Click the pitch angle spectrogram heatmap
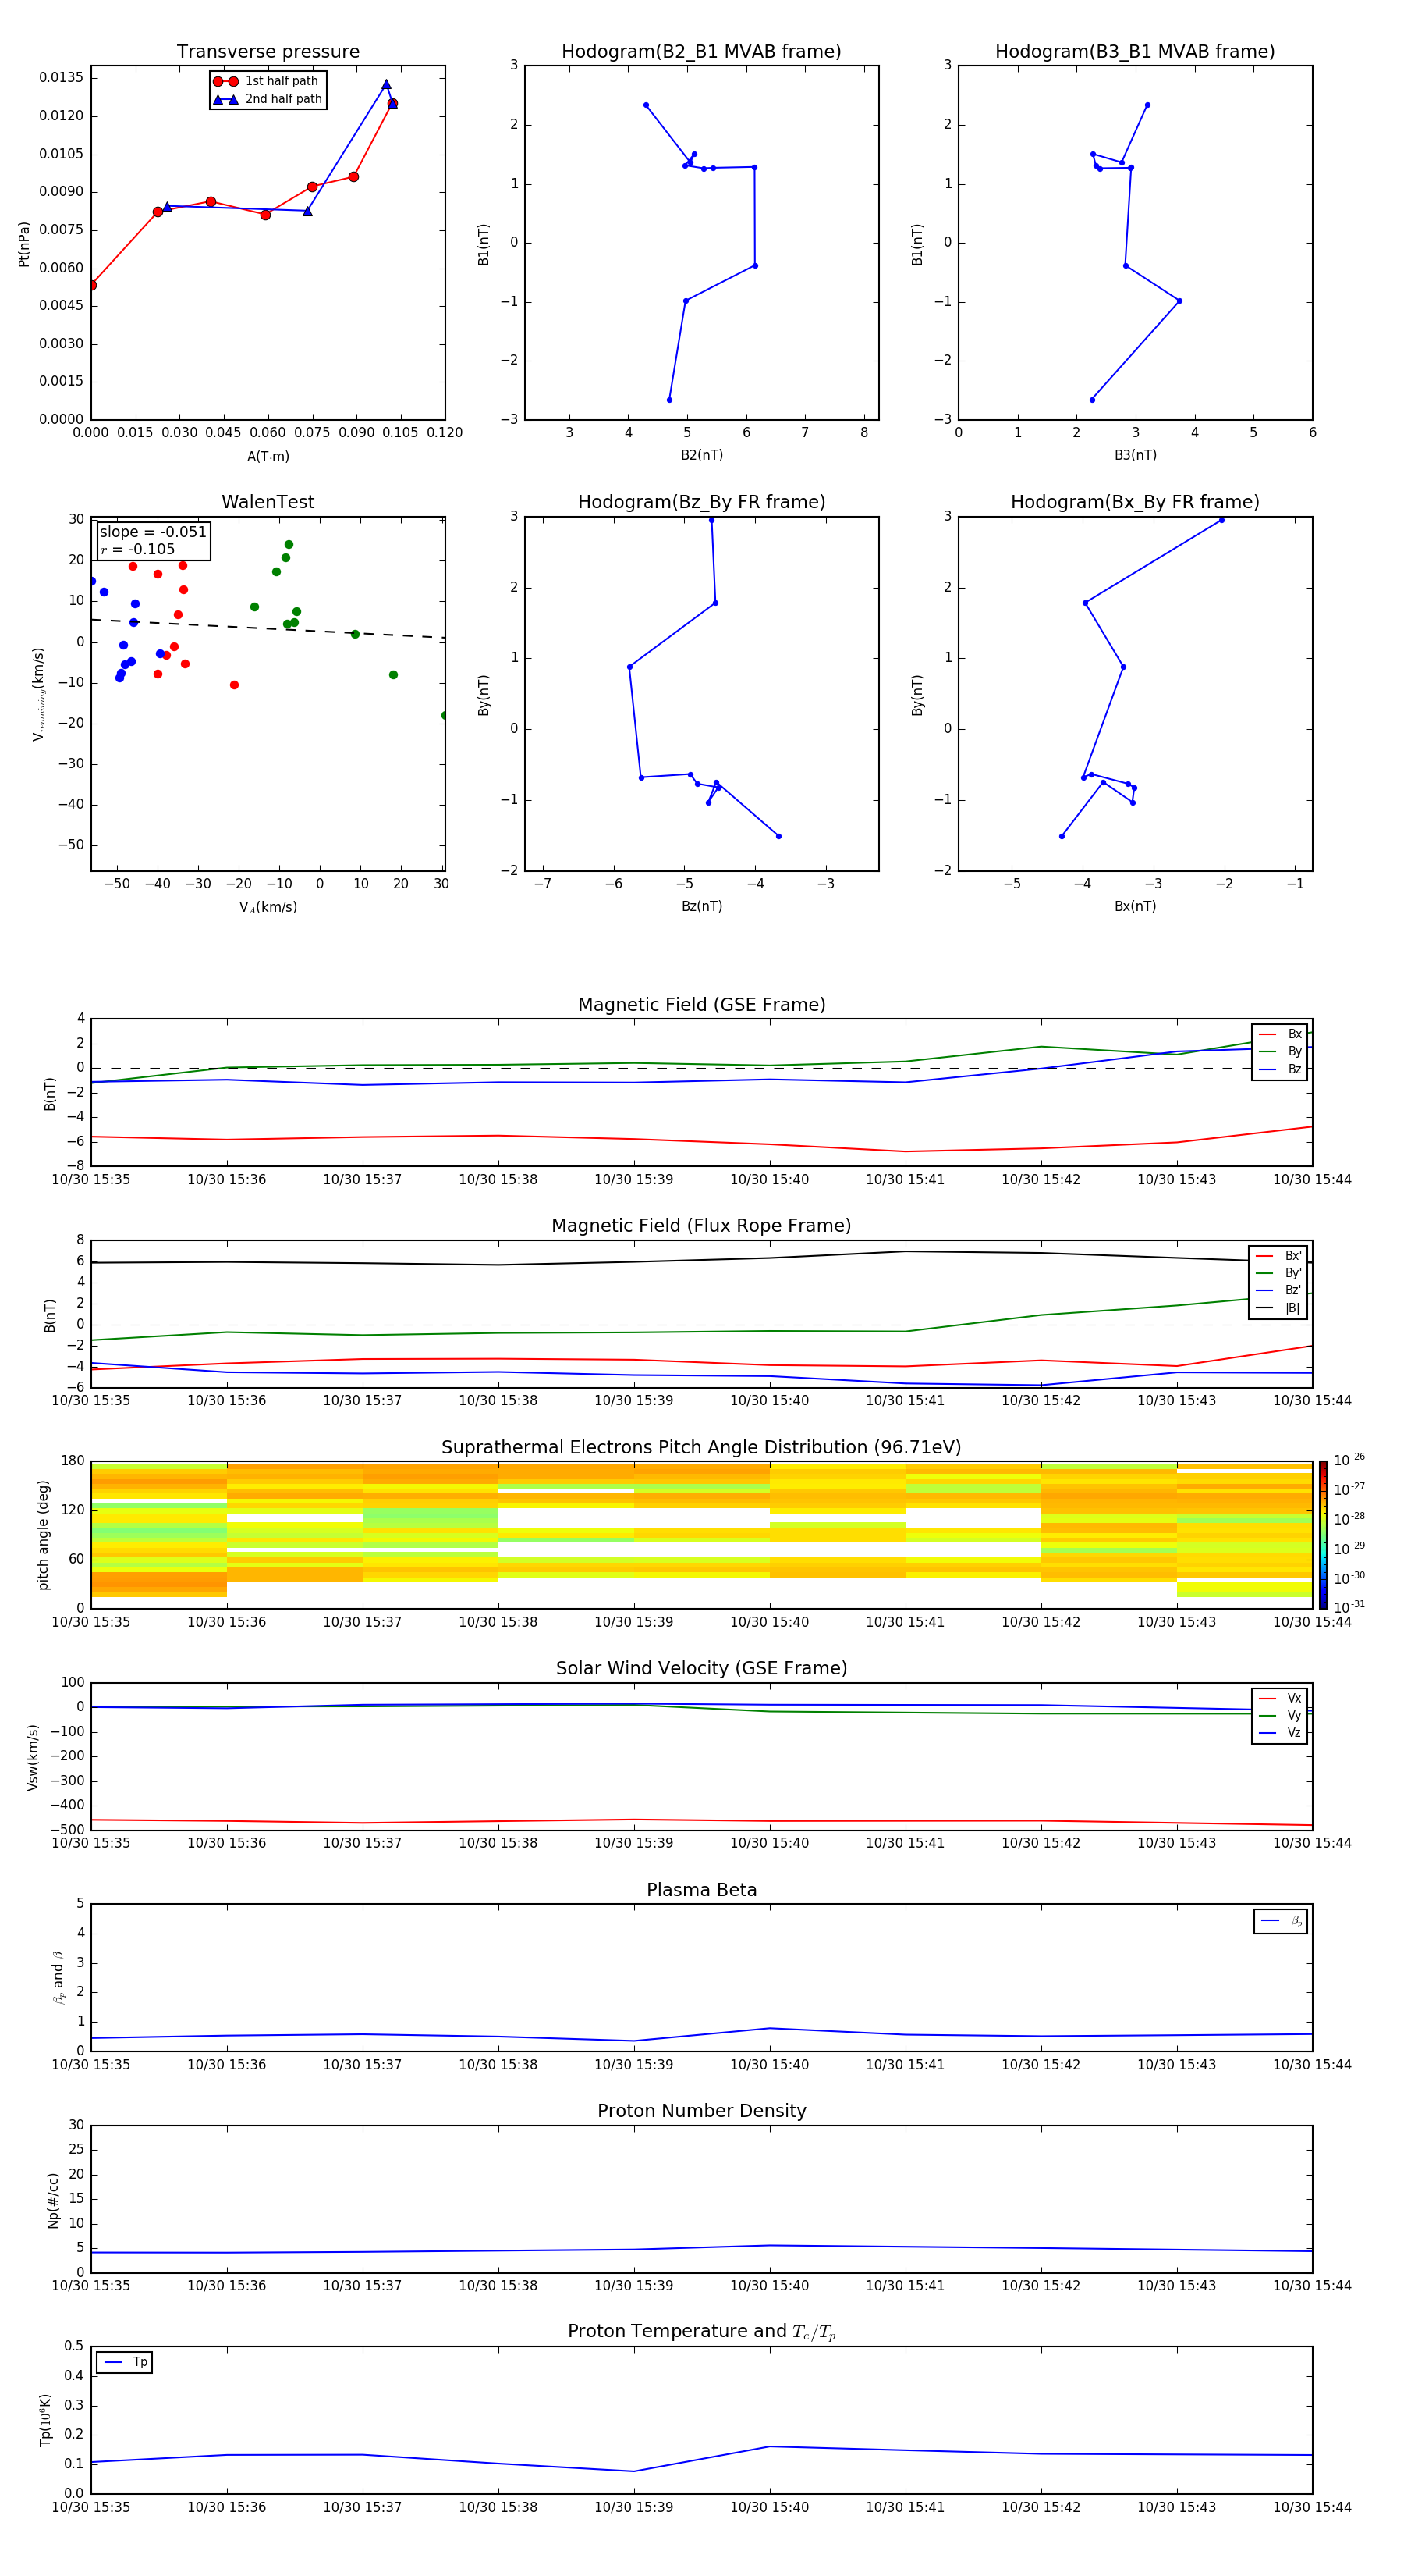 (x=701, y=1534)
